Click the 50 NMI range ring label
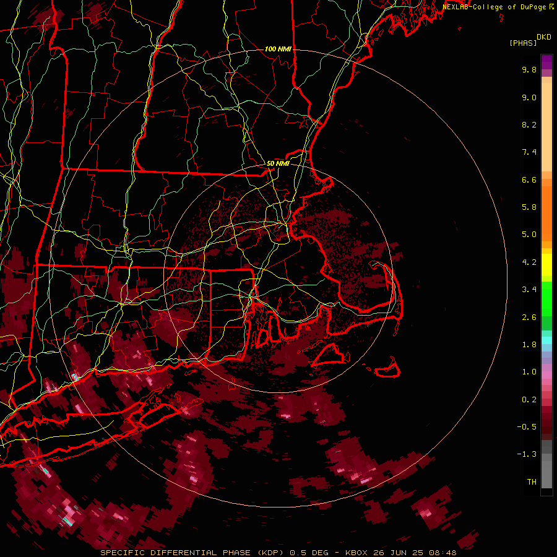 coord(278,163)
